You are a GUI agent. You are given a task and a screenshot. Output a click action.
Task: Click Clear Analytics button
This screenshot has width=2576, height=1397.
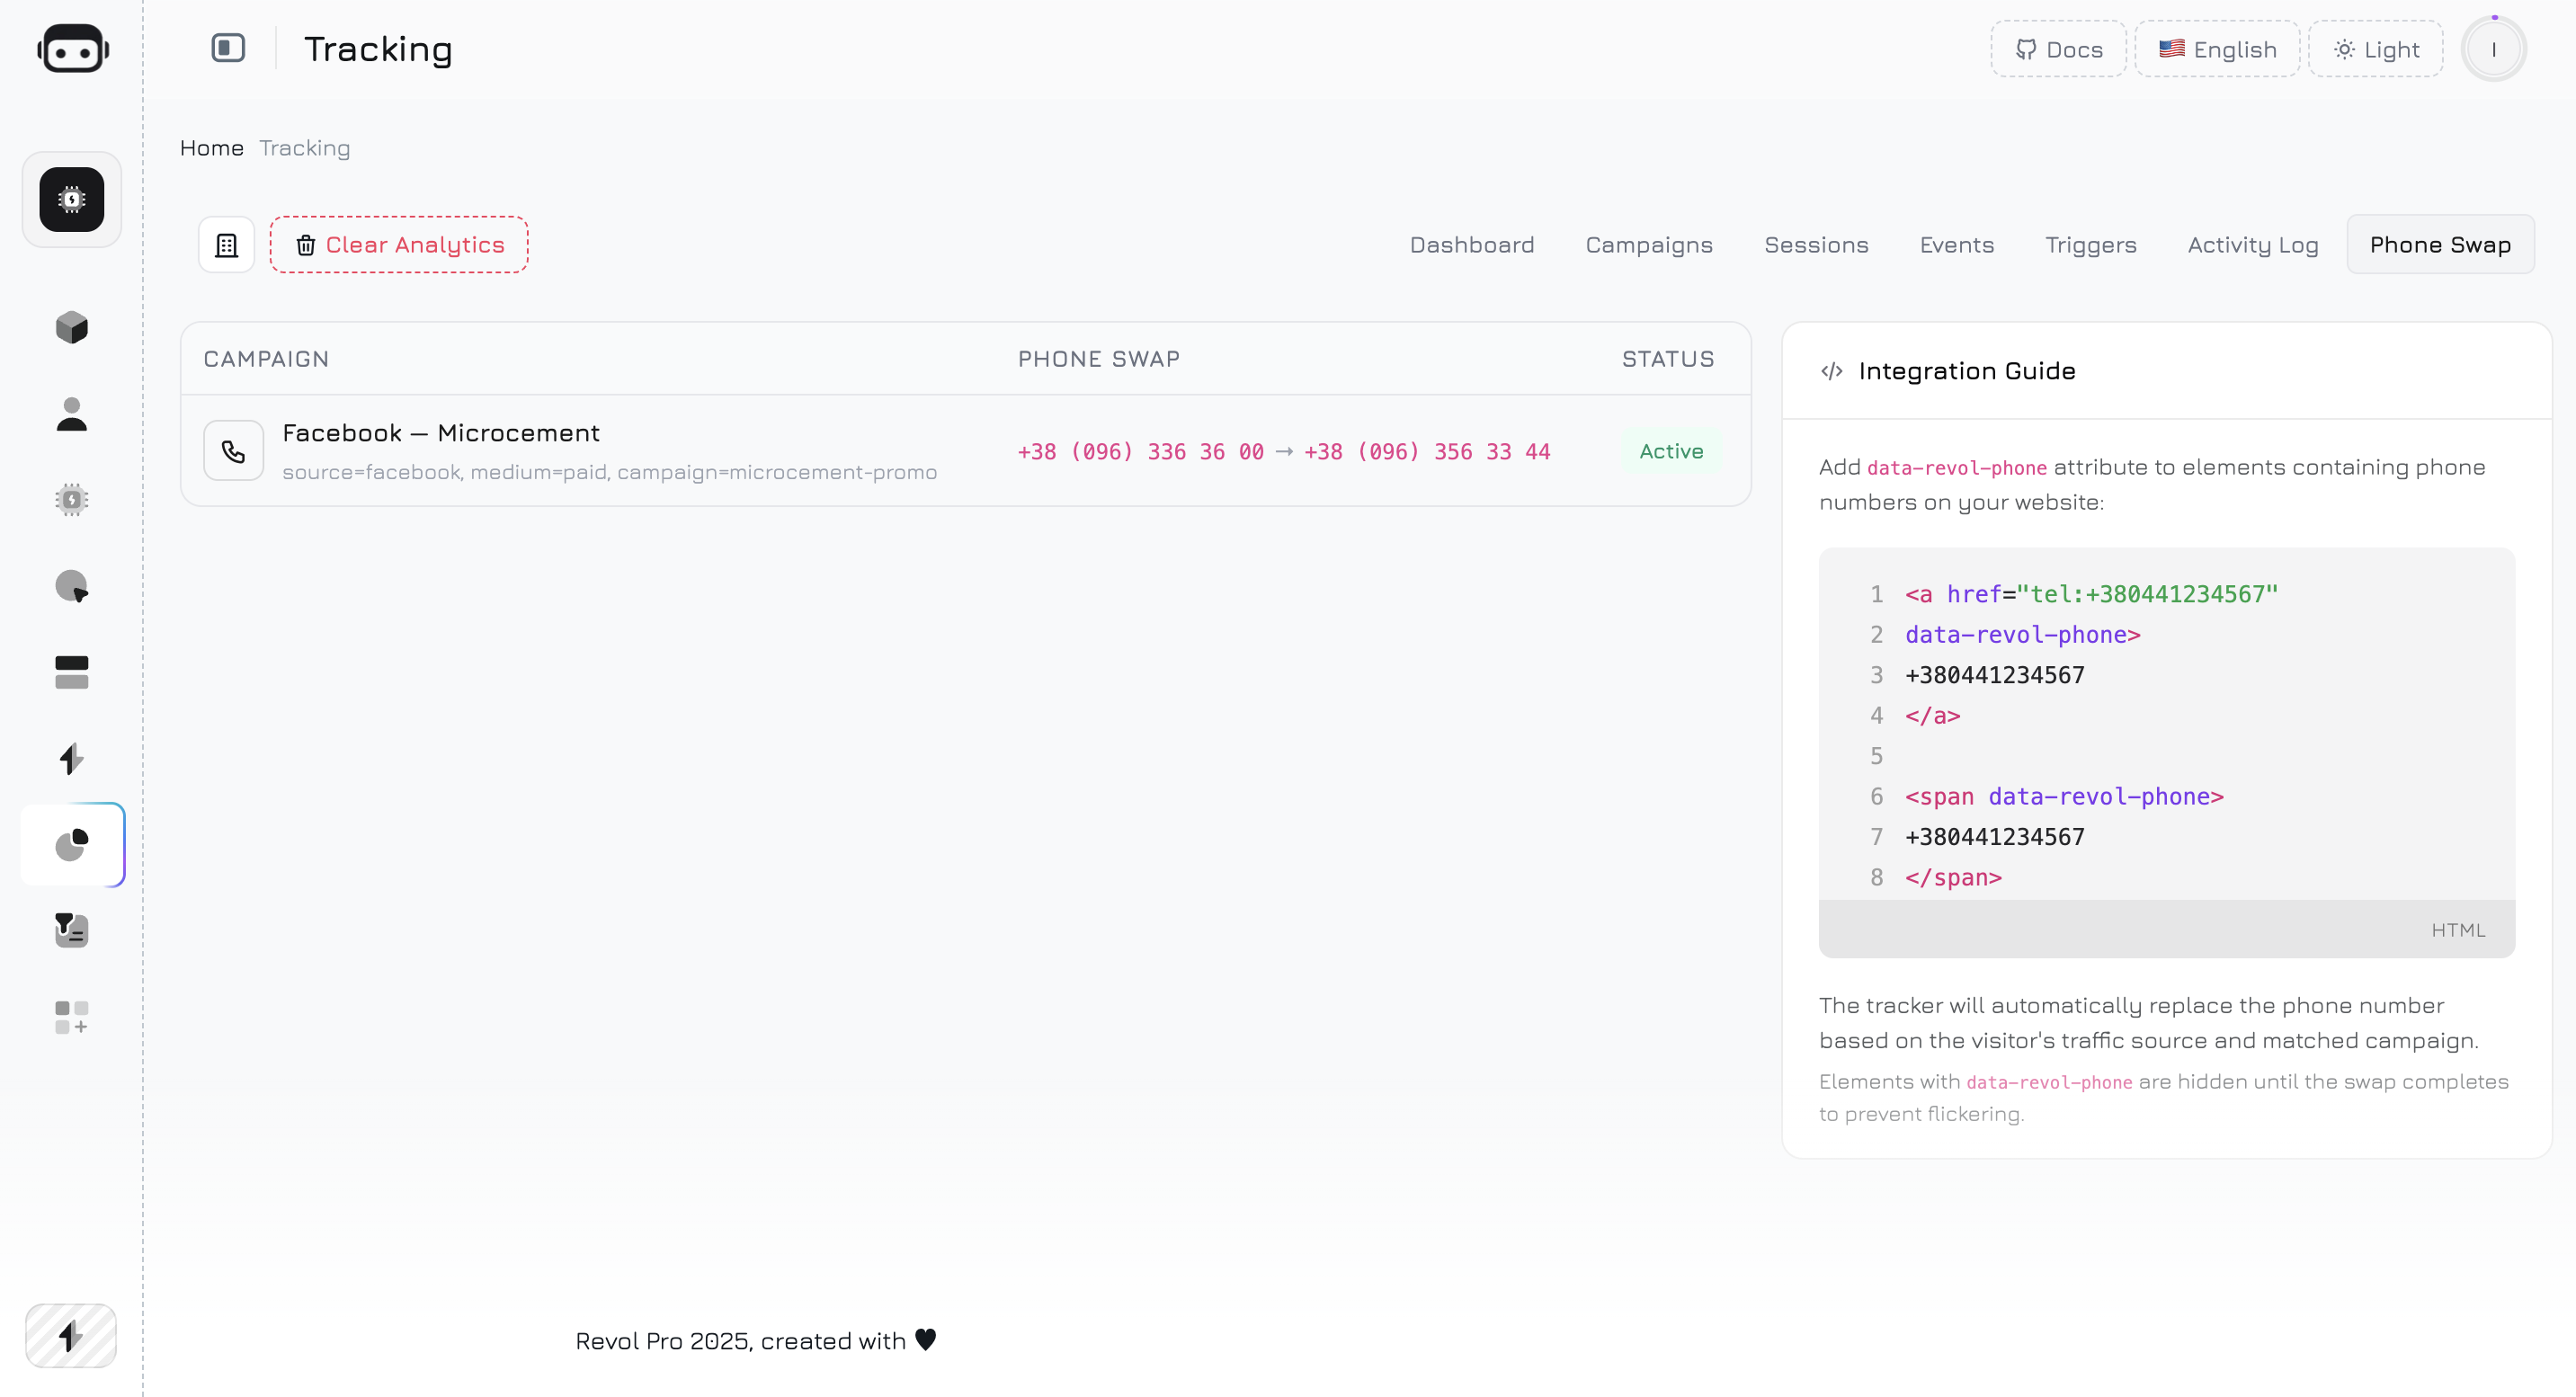click(399, 245)
